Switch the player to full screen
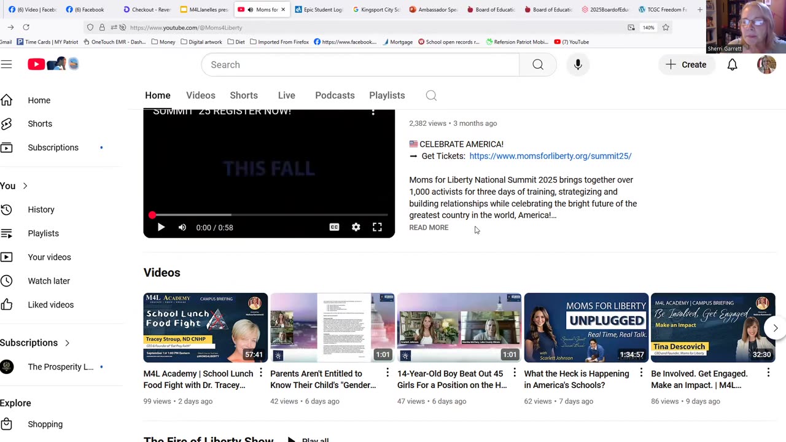The image size is (786, 442). coord(377,227)
